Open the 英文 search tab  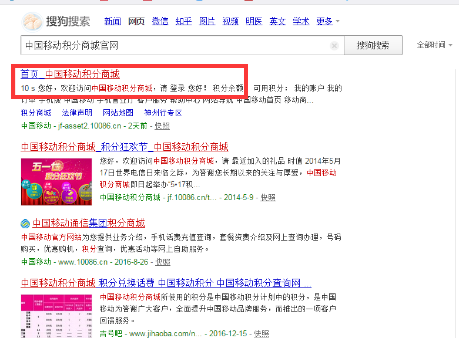click(x=277, y=21)
